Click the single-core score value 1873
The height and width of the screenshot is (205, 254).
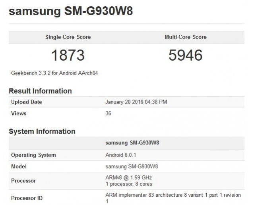(68, 55)
